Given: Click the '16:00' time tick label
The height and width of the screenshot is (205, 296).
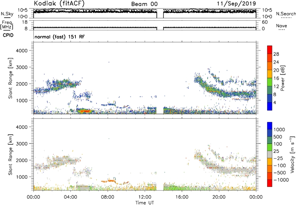Looking at the screenshot, I should tap(182, 197).
